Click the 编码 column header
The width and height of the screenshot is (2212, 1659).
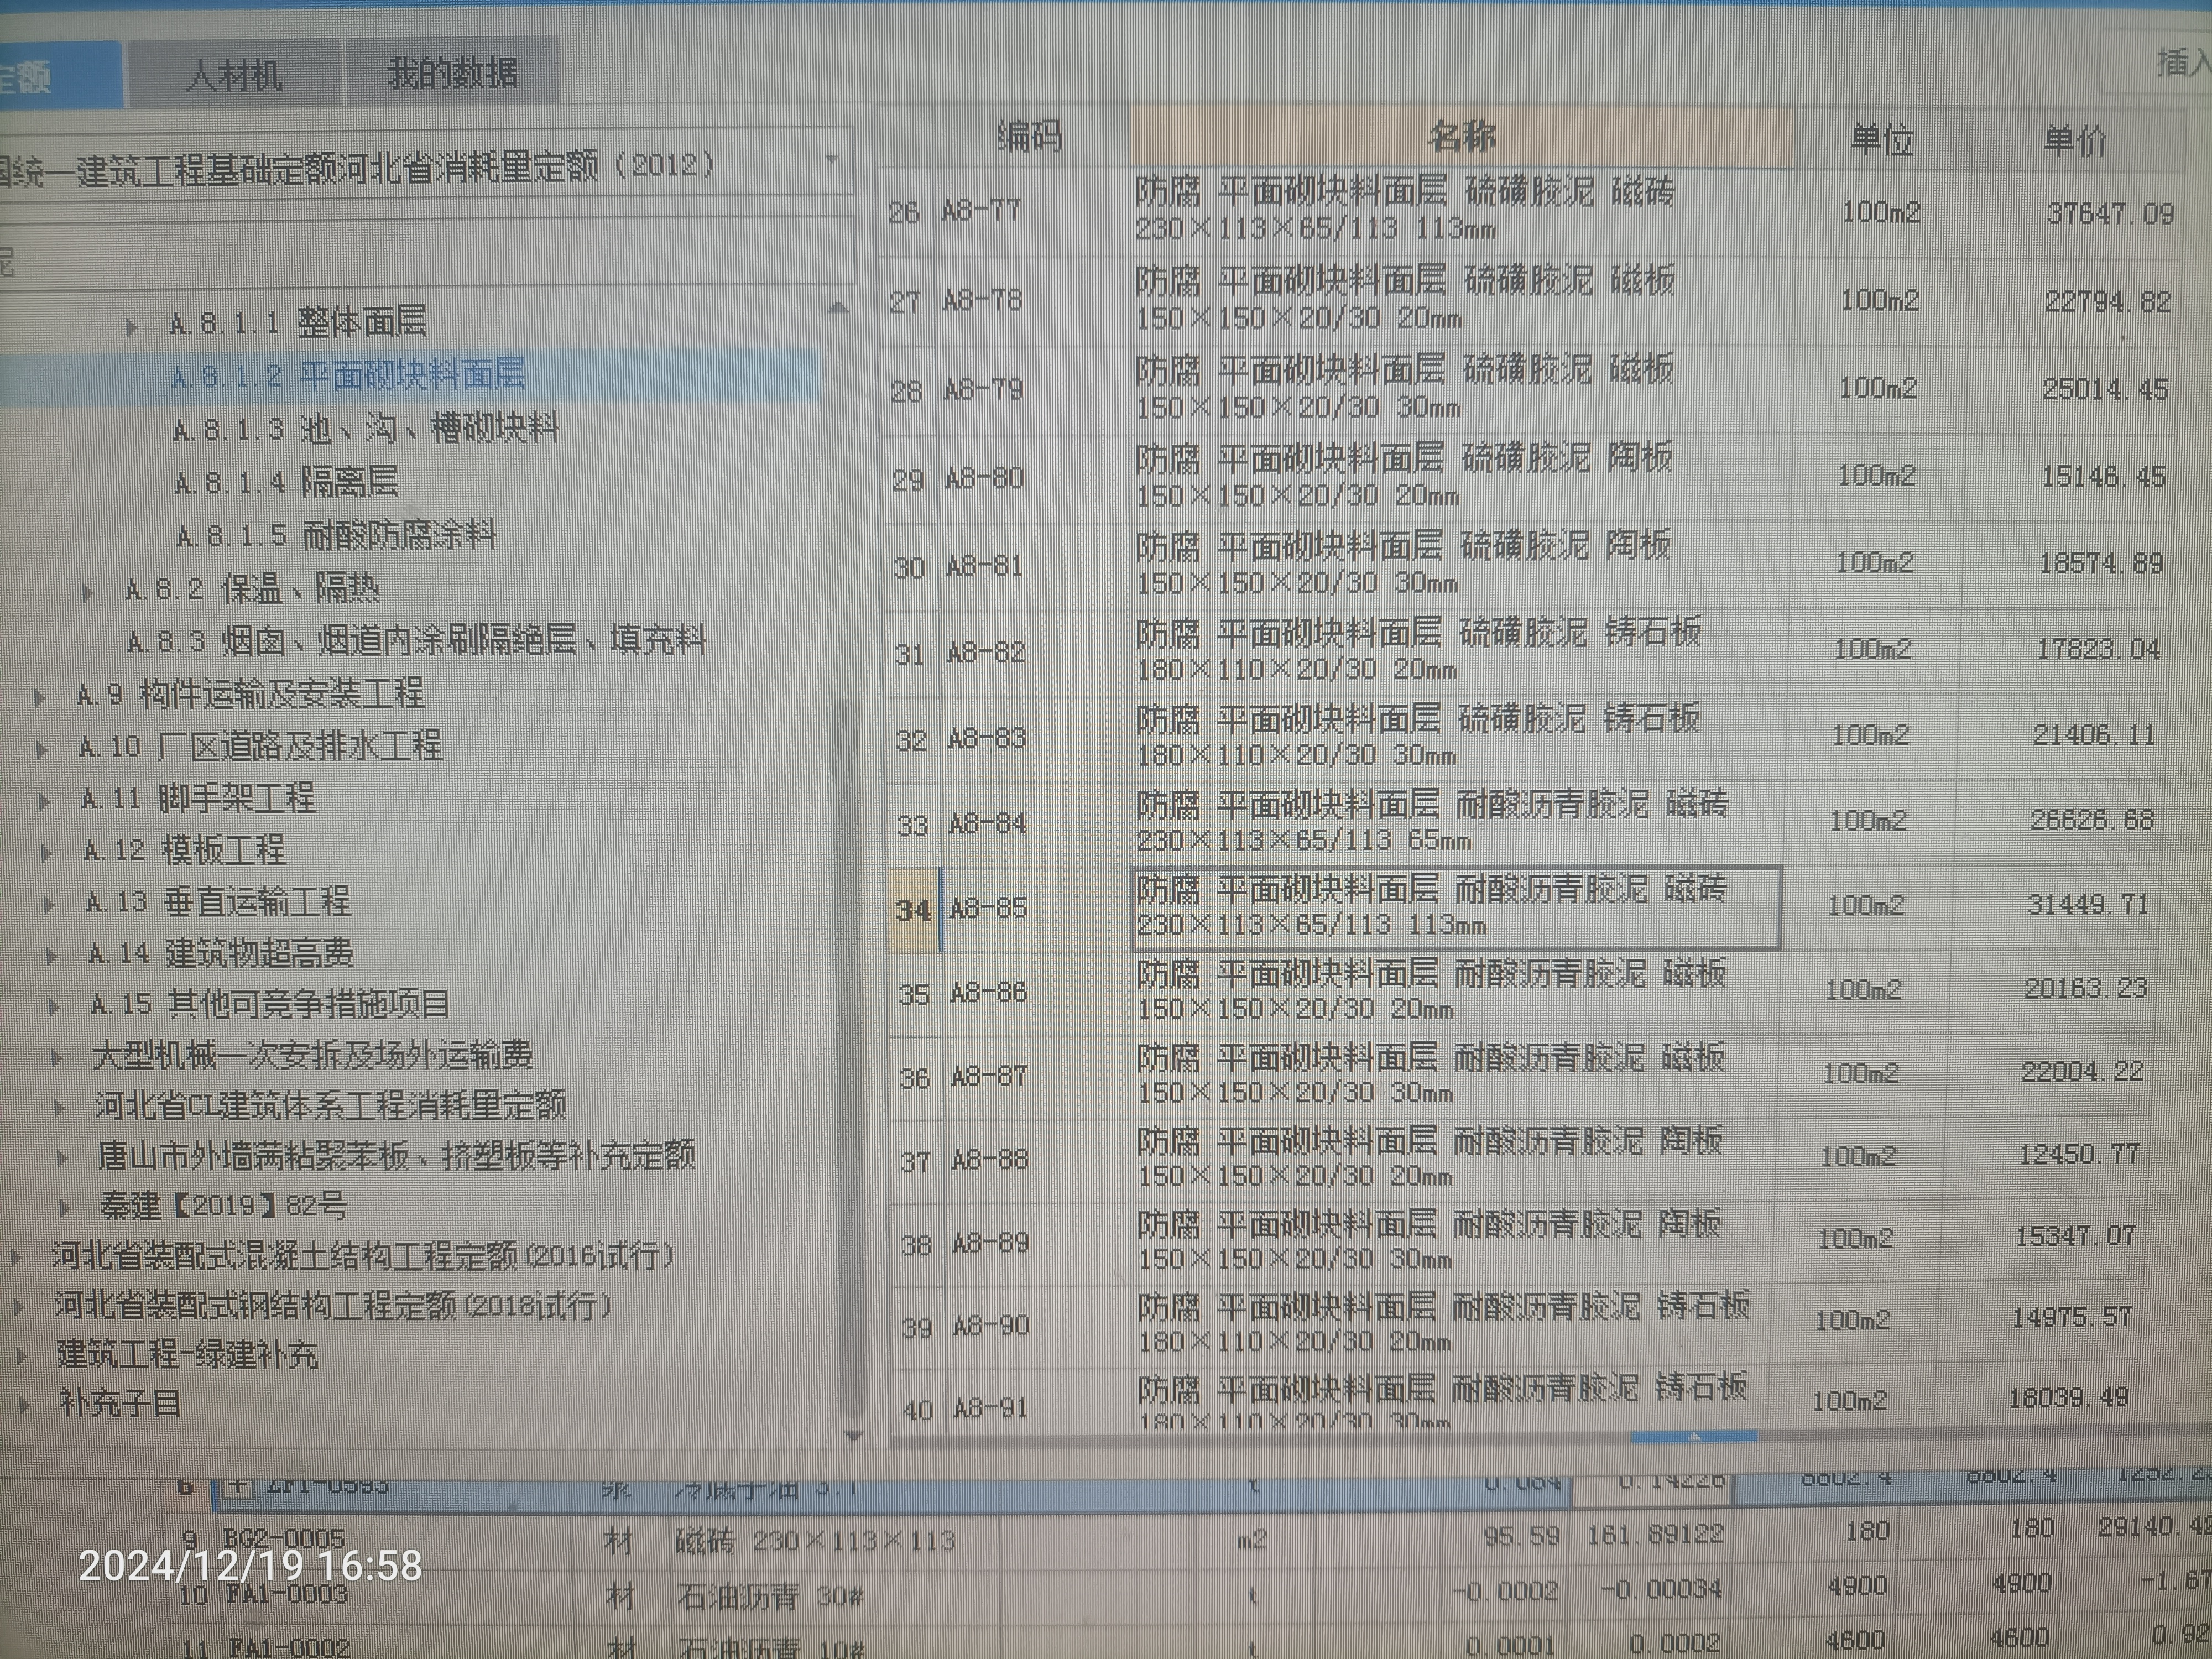pos(1031,135)
